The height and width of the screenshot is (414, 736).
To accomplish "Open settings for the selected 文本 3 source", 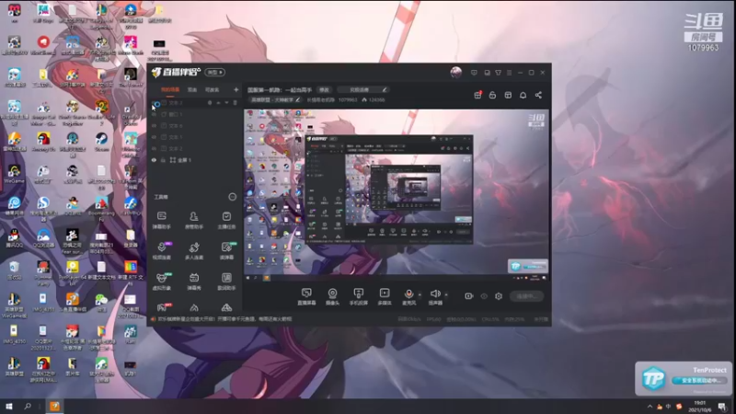I will 210,103.
